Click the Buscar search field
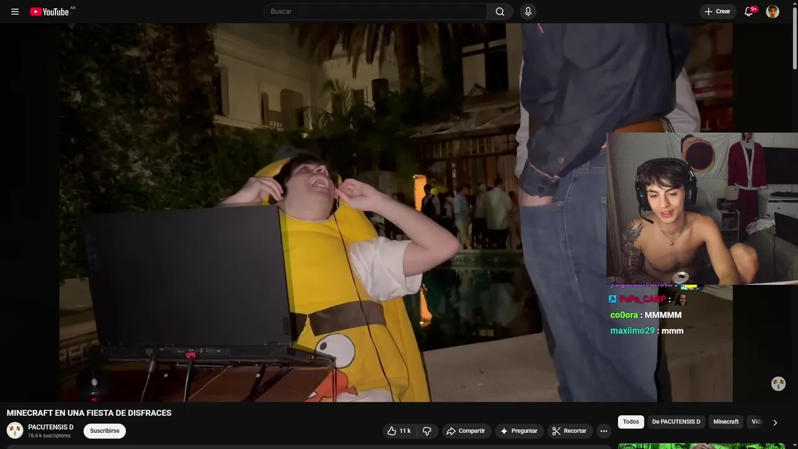 (x=376, y=11)
